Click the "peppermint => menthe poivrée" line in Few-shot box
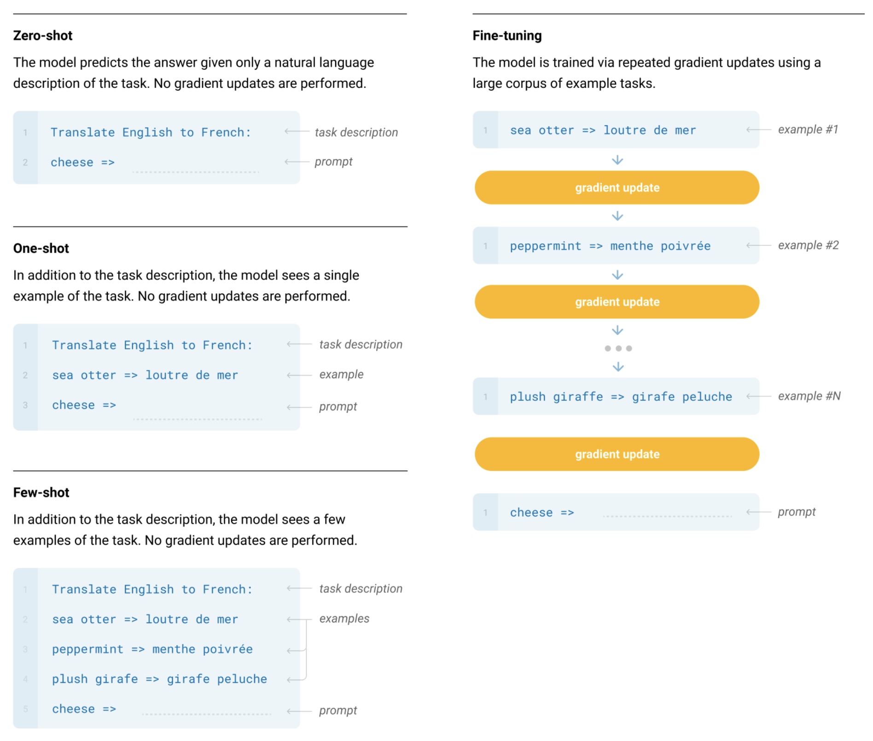The height and width of the screenshot is (741, 873). (152, 649)
